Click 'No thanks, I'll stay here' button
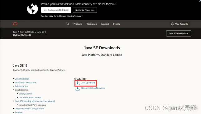 tap(85, 10)
